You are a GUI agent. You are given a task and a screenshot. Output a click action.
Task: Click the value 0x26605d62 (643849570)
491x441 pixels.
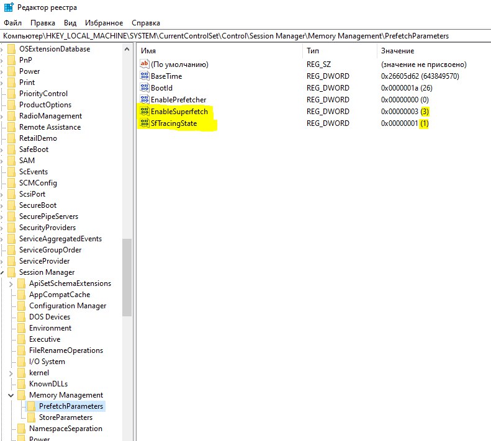point(420,76)
